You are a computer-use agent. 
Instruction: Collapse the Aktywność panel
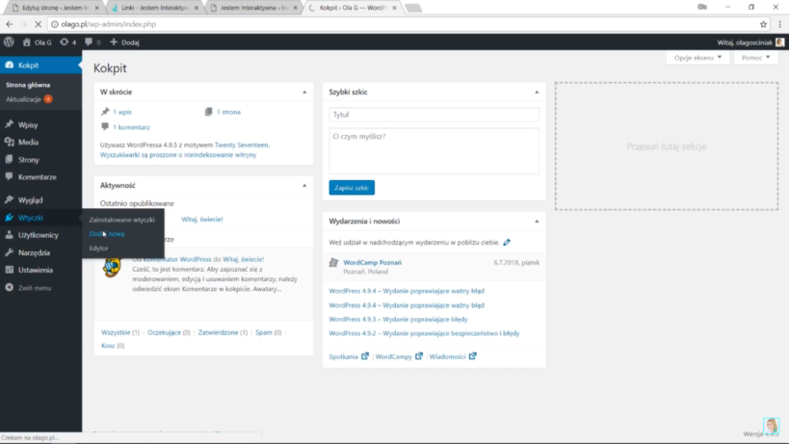304,186
